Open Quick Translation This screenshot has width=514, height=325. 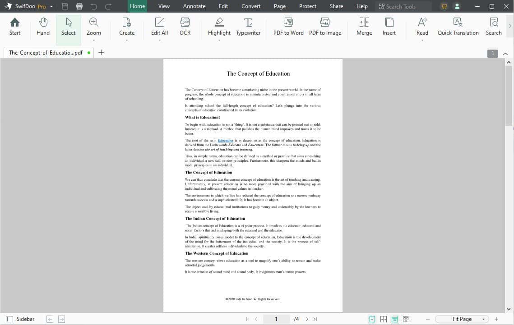pyautogui.click(x=458, y=27)
